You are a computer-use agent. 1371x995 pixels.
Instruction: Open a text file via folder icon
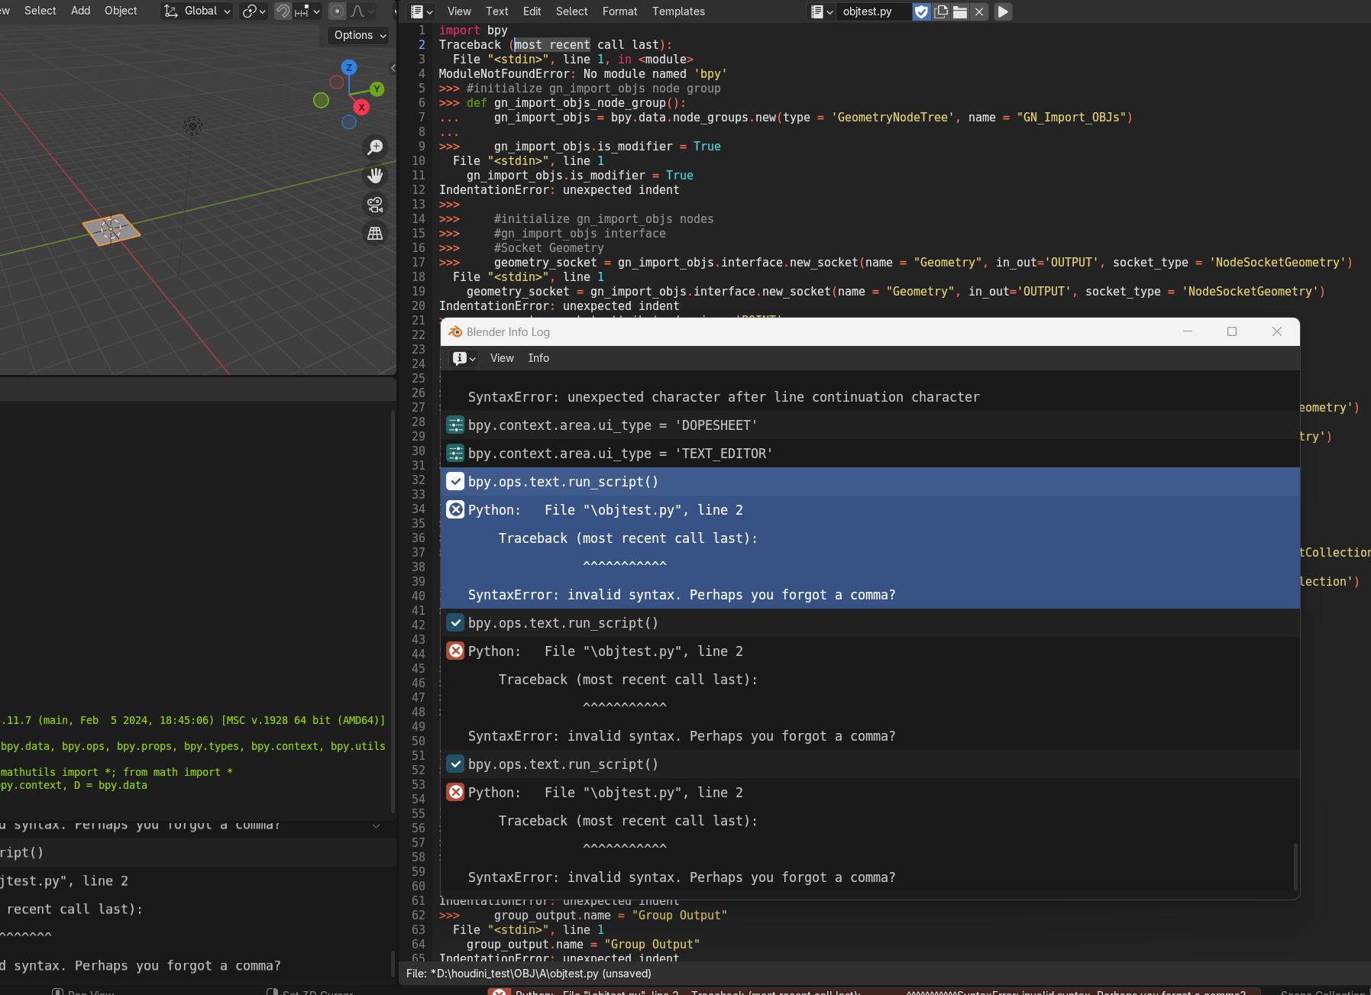960,11
